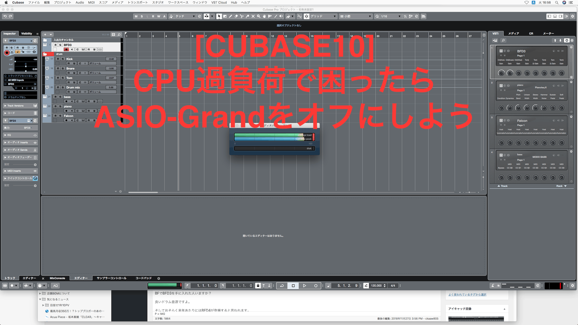The image size is (578, 325).
Task: Solo the Snare track
Action: coord(63,69)
